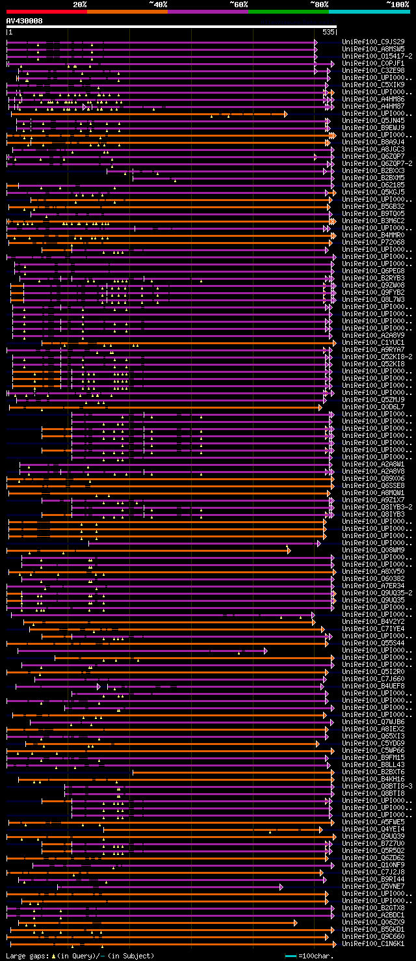The width and height of the screenshot is (416, 961).
Task: Open hit UniRef100_C5XIK9
Action: pos(373,85)
